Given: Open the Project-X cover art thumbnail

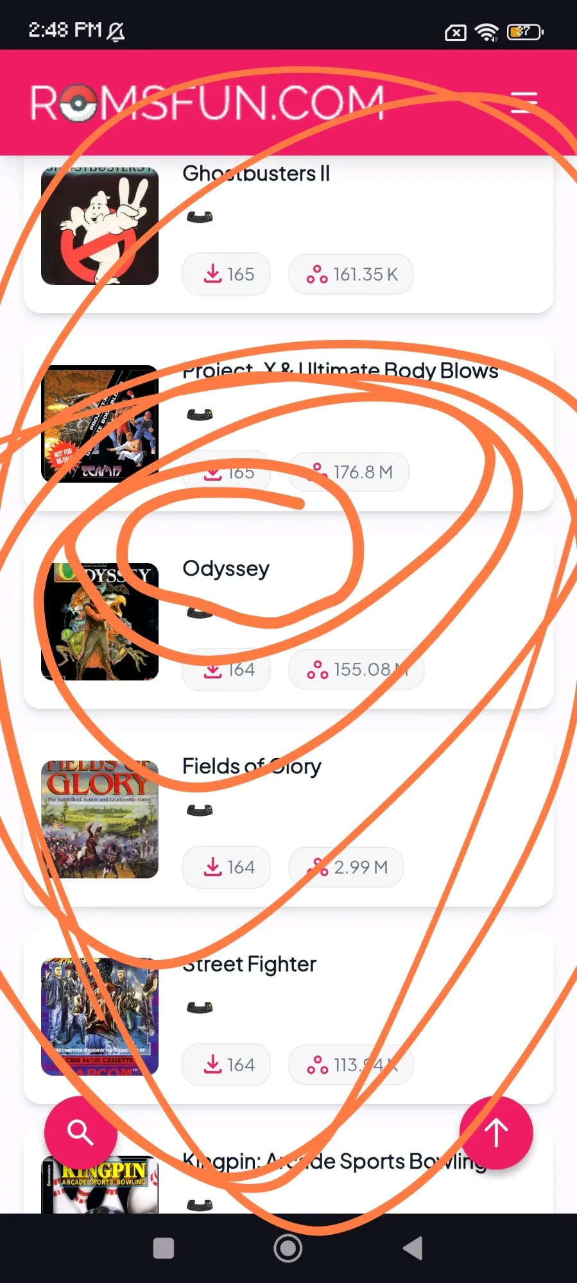Looking at the screenshot, I should point(99,424).
